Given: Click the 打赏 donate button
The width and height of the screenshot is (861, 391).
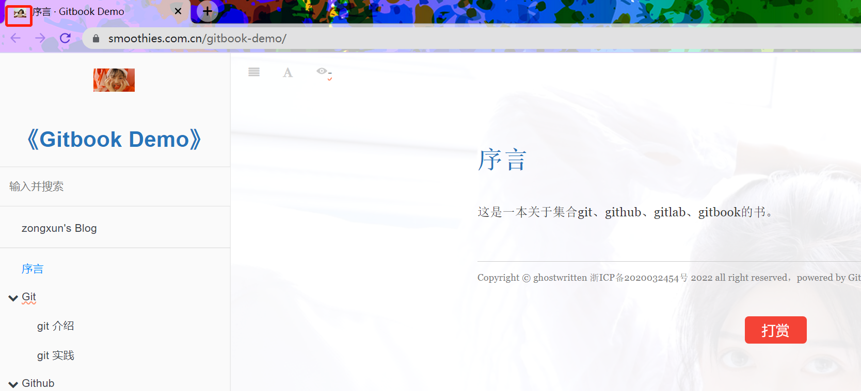Looking at the screenshot, I should coord(775,330).
